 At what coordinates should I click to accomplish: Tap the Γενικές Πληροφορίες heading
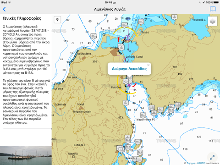click(x=22, y=18)
